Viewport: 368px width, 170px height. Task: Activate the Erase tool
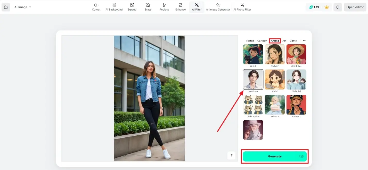148,7
